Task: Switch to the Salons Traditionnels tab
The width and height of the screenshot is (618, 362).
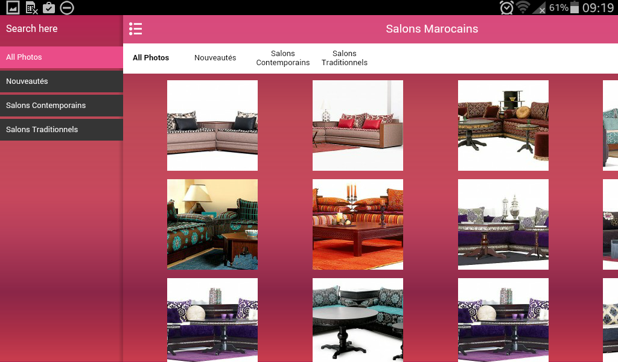Action: click(345, 58)
